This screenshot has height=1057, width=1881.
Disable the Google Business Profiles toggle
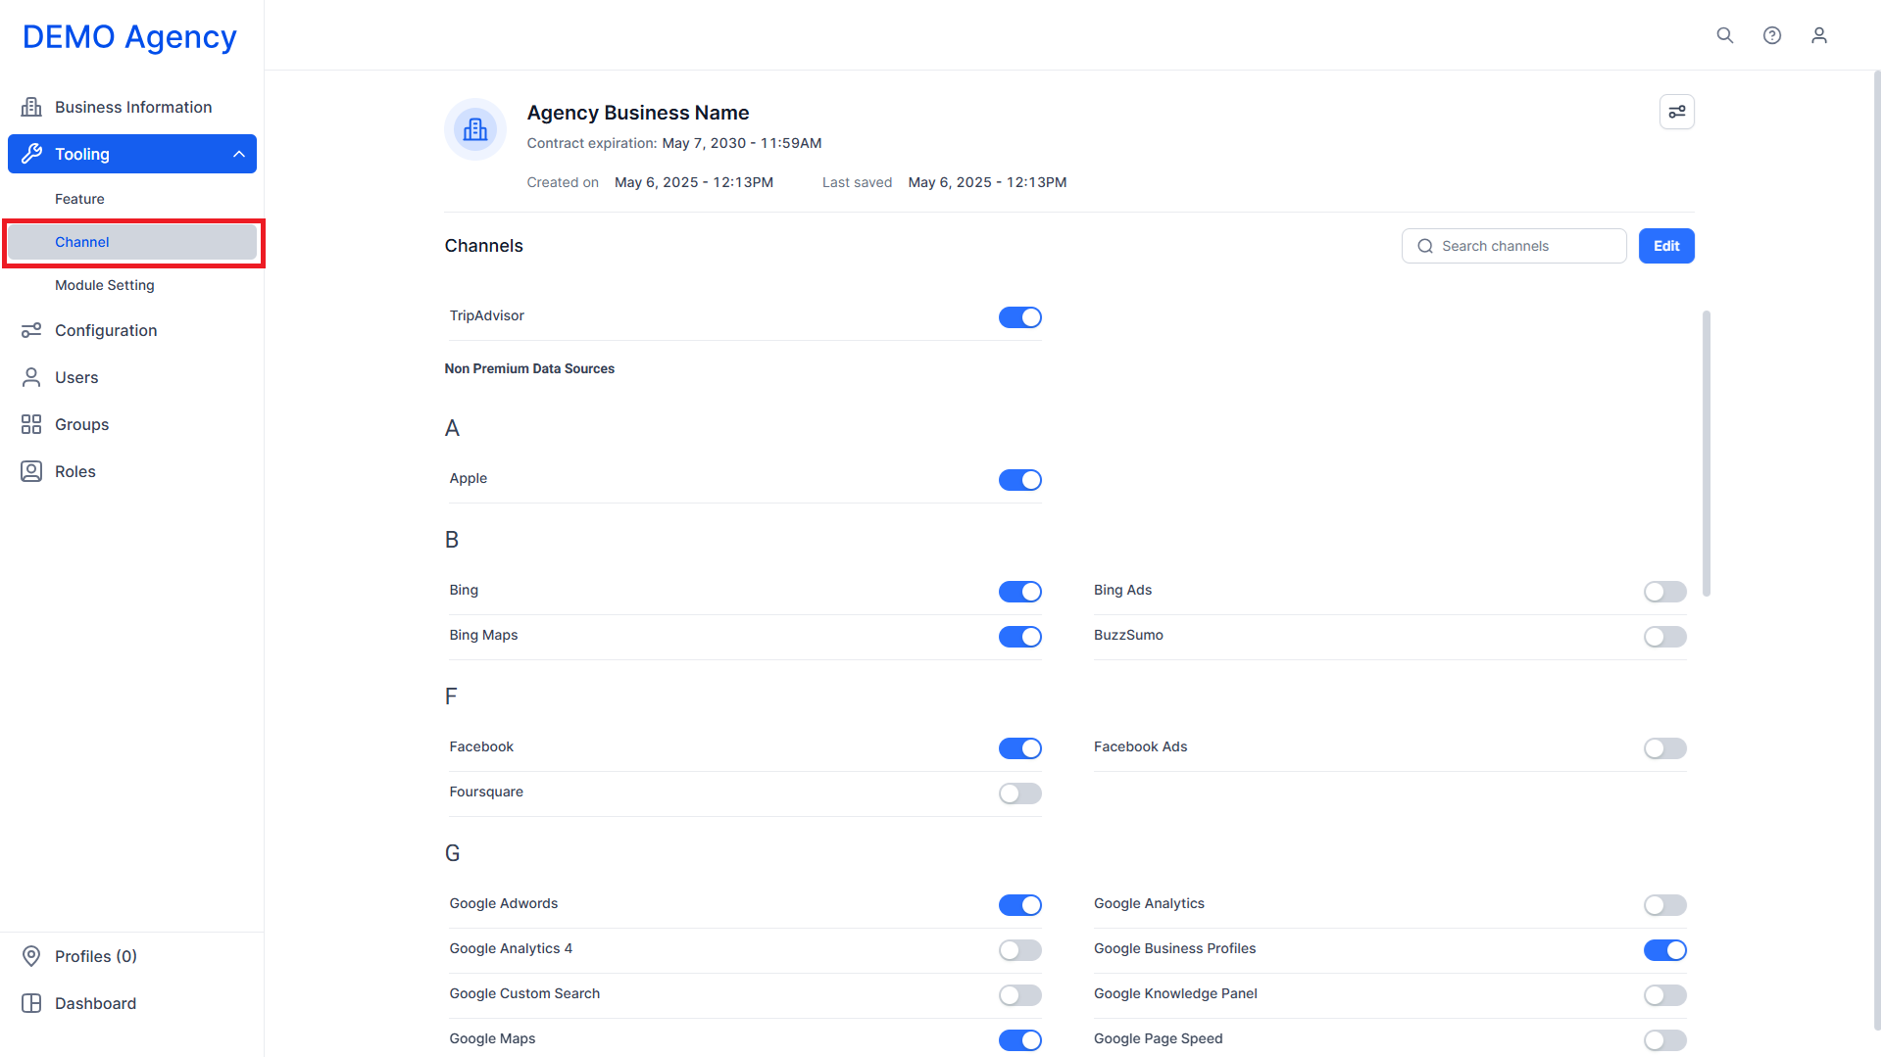tap(1664, 950)
